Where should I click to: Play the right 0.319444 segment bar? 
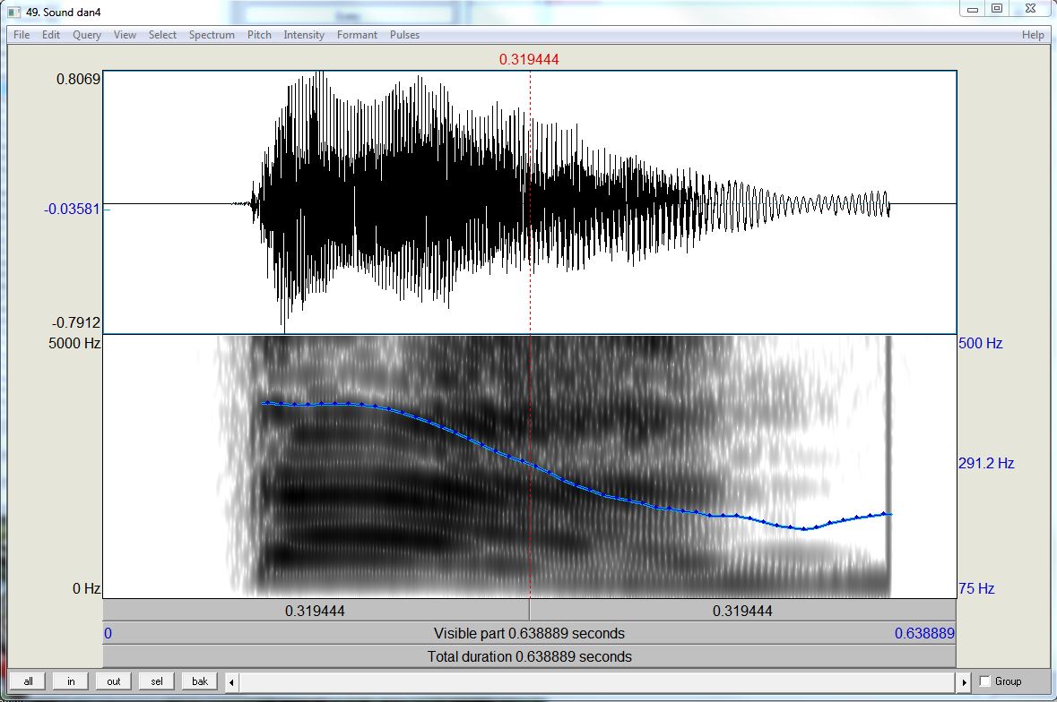[743, 611]
